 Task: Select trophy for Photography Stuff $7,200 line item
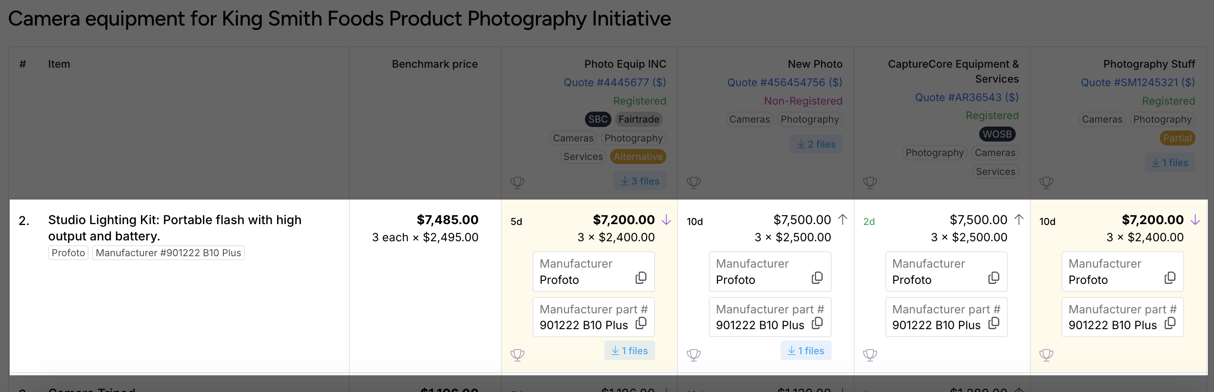[x=1046, y=355]
